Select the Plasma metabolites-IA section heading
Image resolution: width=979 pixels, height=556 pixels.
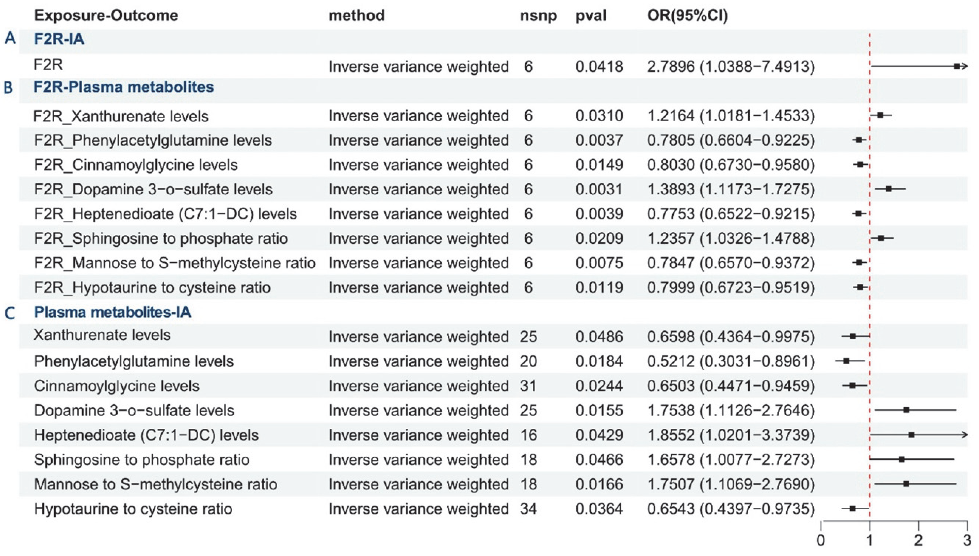[x=112, y=312]
